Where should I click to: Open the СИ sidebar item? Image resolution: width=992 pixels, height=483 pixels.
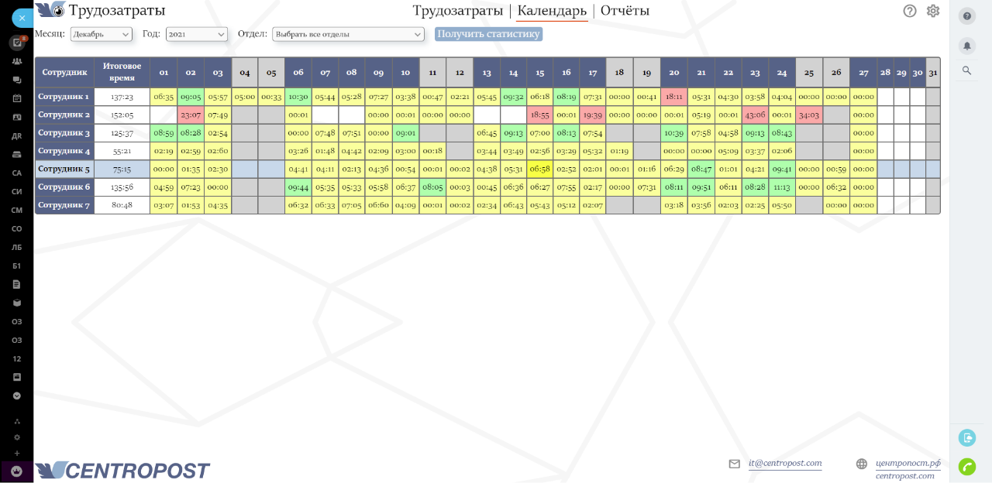(17, 191)
